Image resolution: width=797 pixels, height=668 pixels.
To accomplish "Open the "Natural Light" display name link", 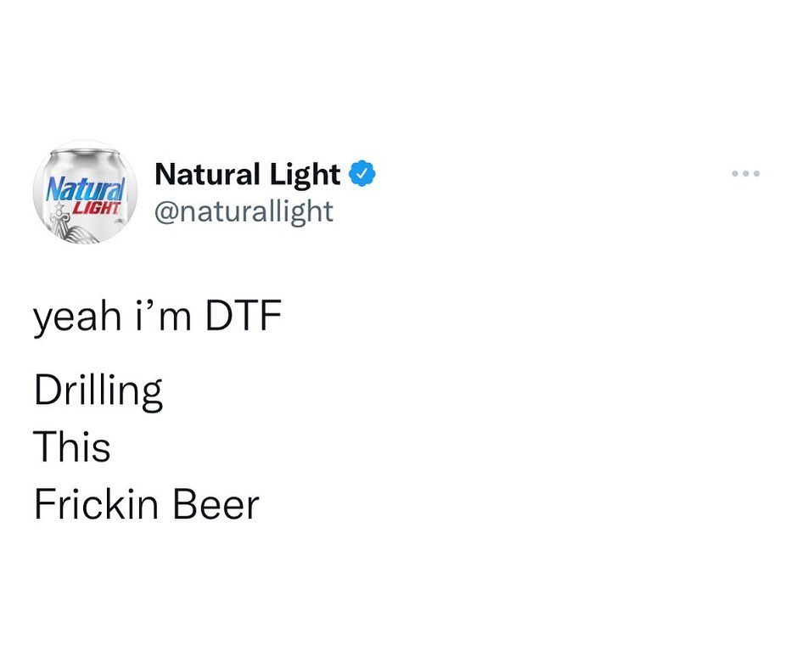I will [x=247, y=175].
